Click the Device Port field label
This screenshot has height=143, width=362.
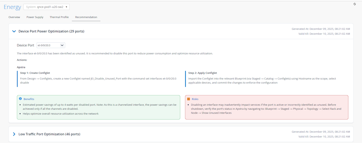coord(26,45)
